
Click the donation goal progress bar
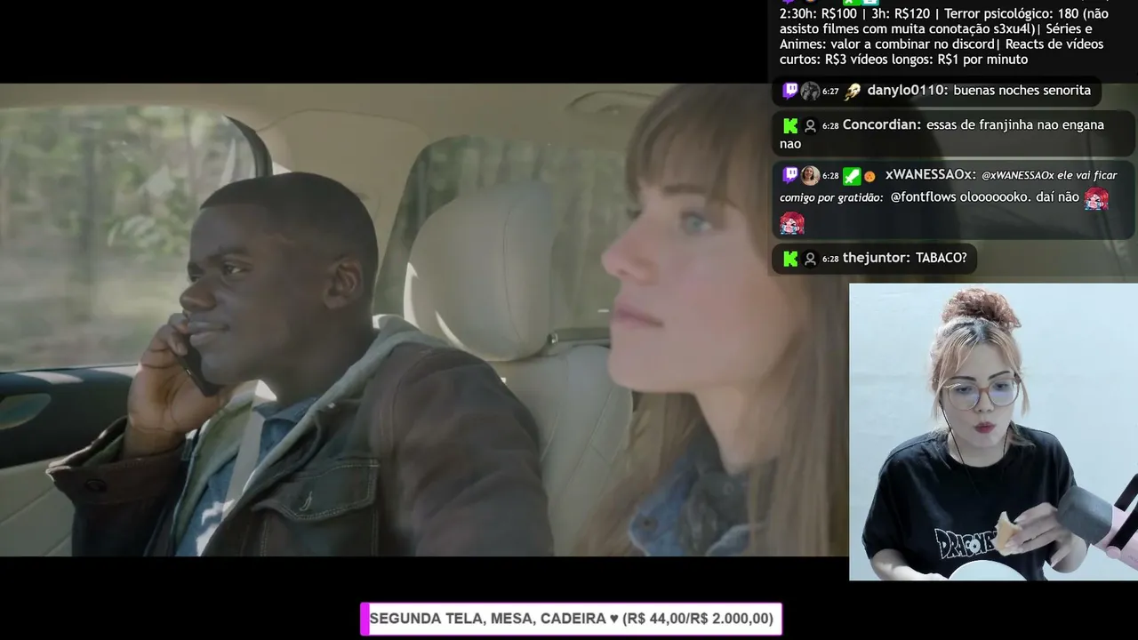pos(571,619)
